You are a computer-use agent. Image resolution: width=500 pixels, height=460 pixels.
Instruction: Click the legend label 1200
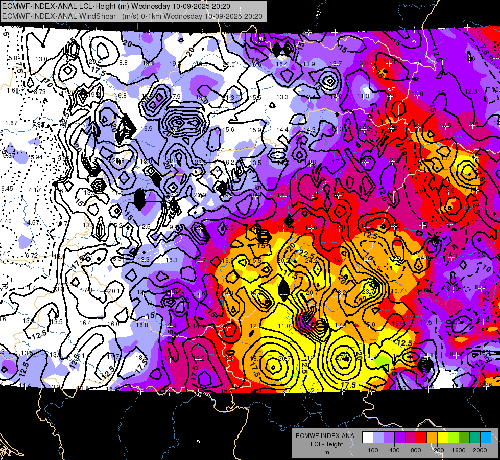point(437,450)
